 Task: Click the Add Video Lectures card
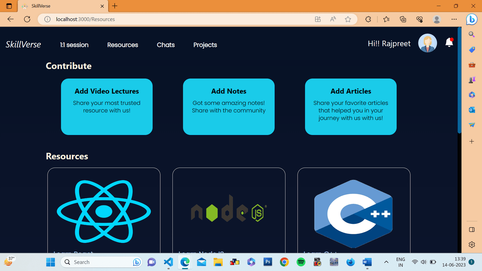click(107, 107)
